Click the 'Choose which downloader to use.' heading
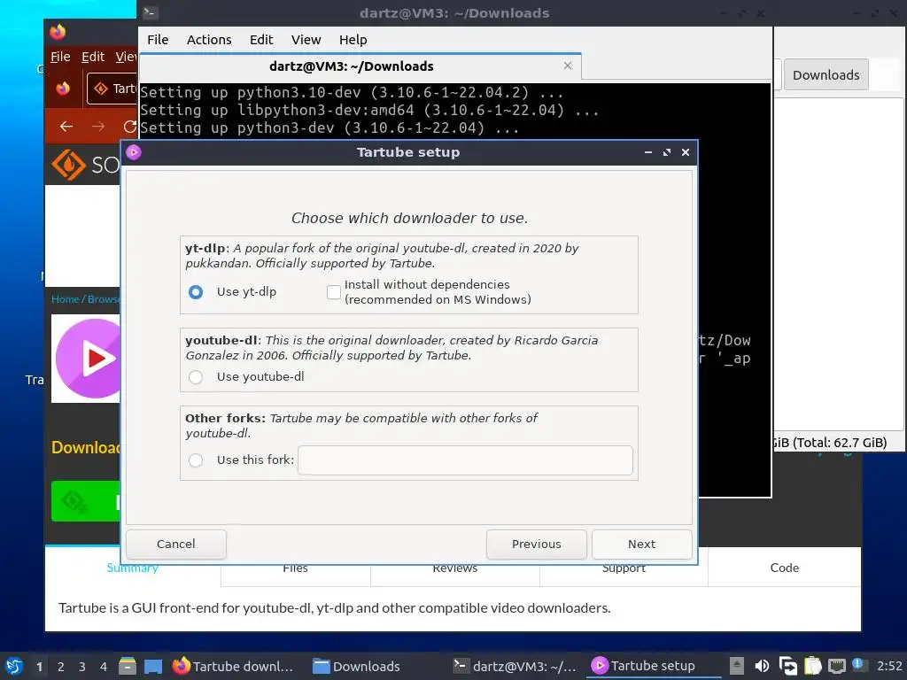Image resolution: width=907 pixels, height=680 pixels. pyautogui.click(x=409, y=218)
